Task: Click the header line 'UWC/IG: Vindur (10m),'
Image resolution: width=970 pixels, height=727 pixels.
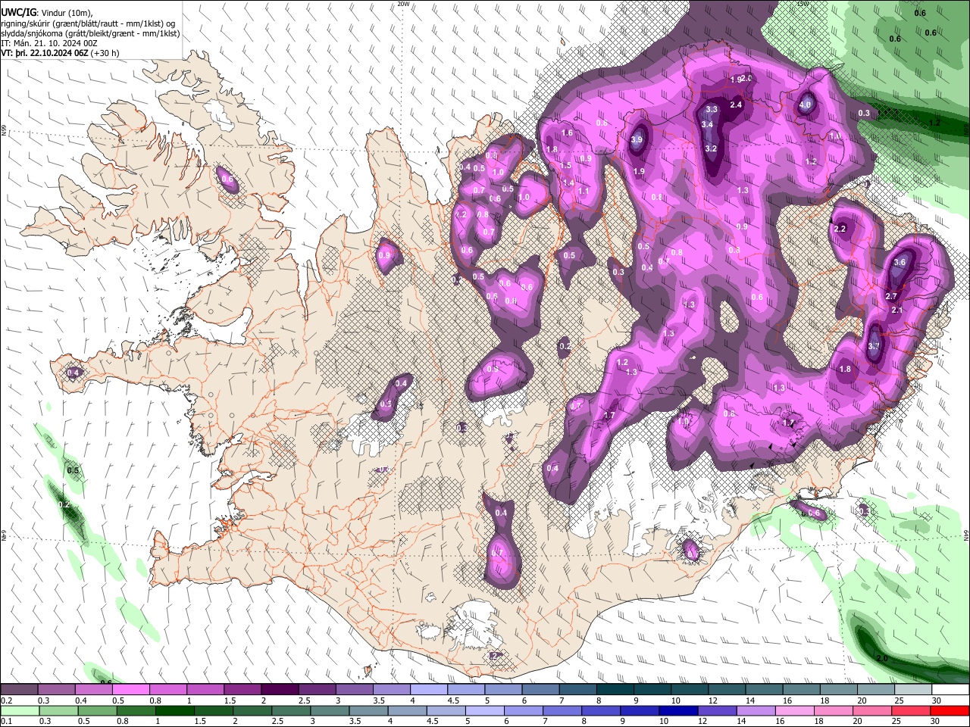Action: point(47,12)
